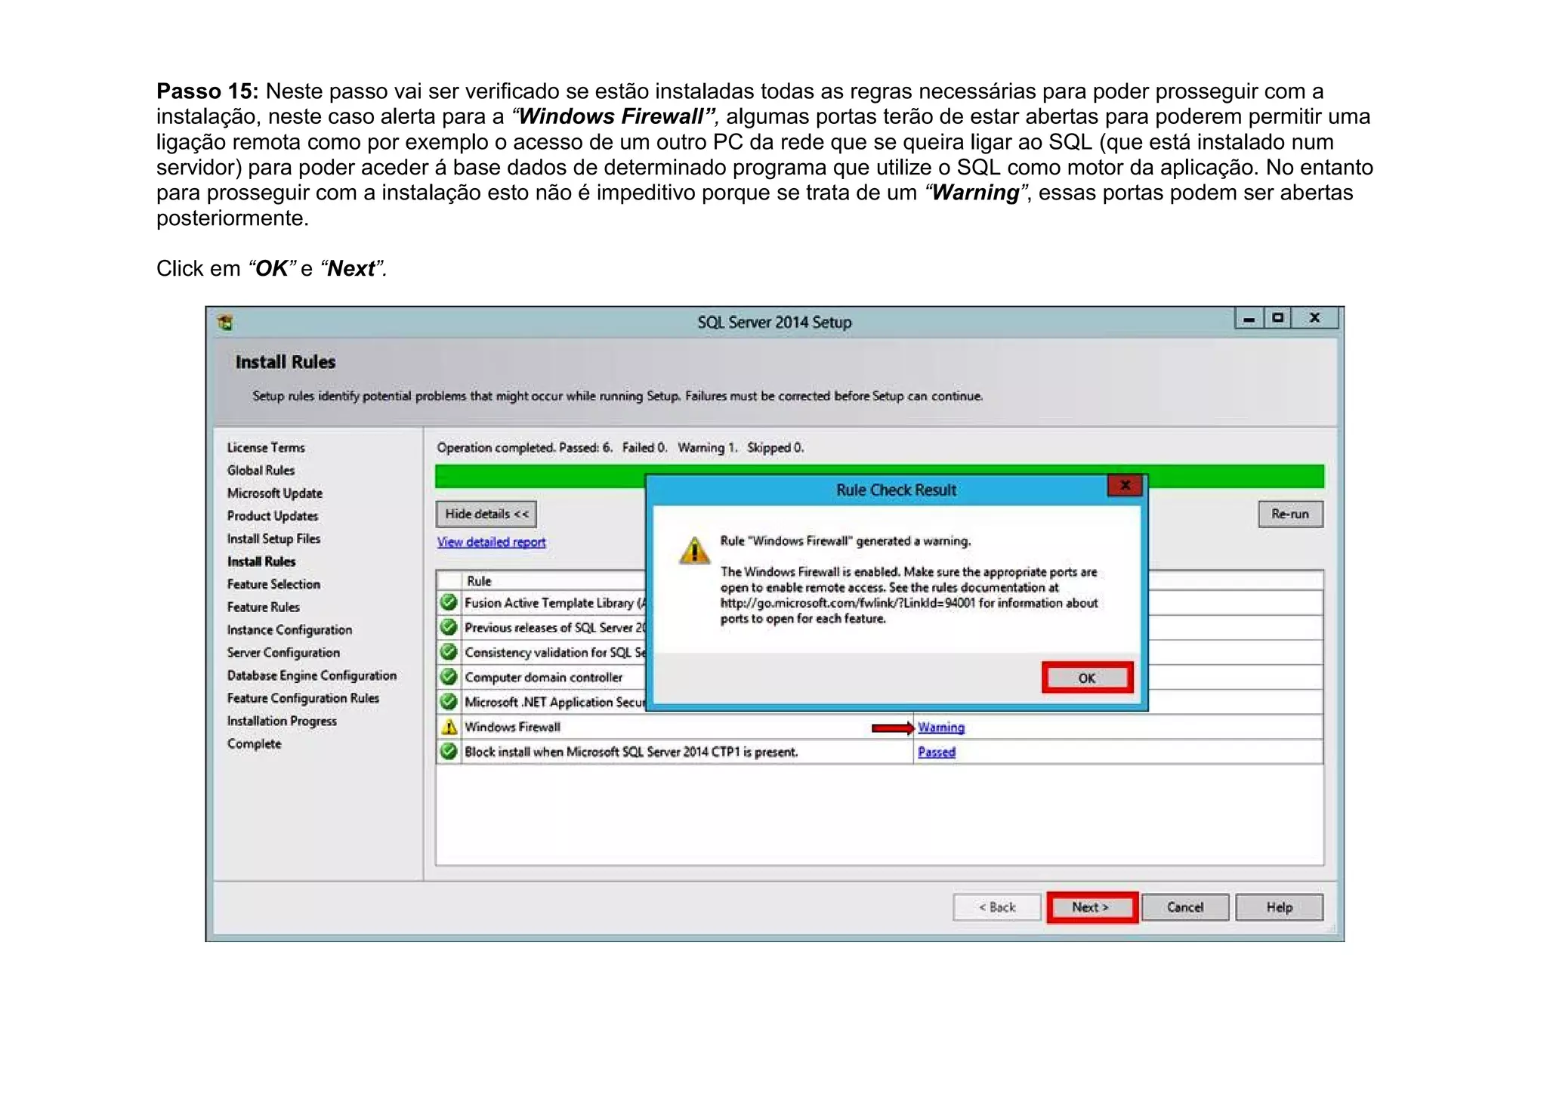Select Install Rules step in sidebar
This screenshot has height=1094, width=1547.
[x=261, y=561]
